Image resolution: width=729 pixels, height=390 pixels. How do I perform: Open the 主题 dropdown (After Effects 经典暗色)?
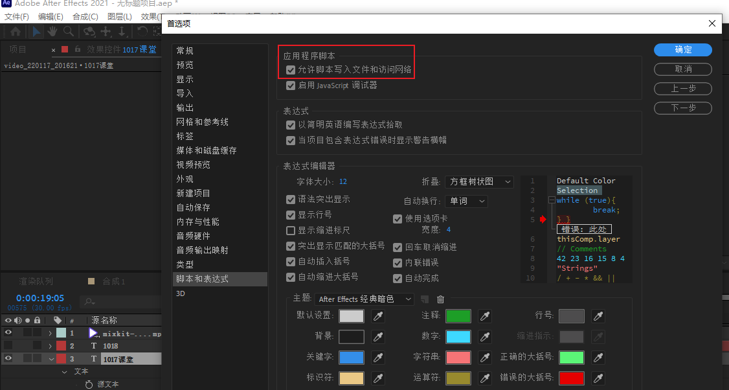[364, 299]
